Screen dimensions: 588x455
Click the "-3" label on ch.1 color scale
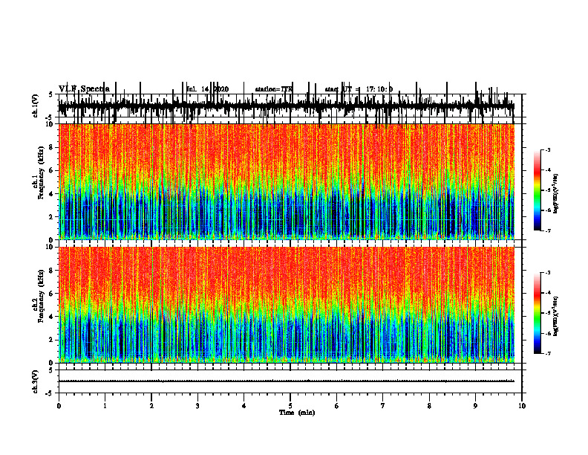coord(547,149)
